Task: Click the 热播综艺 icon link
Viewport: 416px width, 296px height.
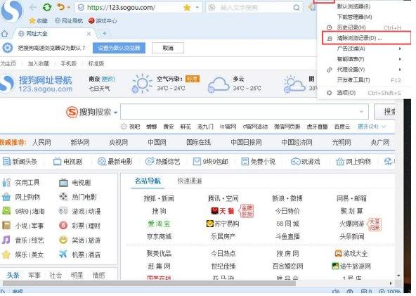Action: pos(150,161)
